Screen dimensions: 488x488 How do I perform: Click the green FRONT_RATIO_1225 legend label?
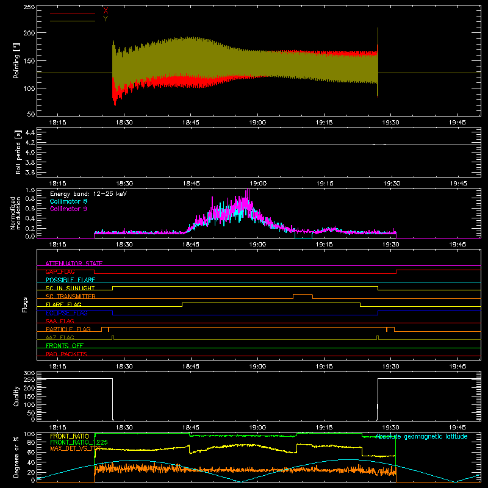tap(79, 442)
